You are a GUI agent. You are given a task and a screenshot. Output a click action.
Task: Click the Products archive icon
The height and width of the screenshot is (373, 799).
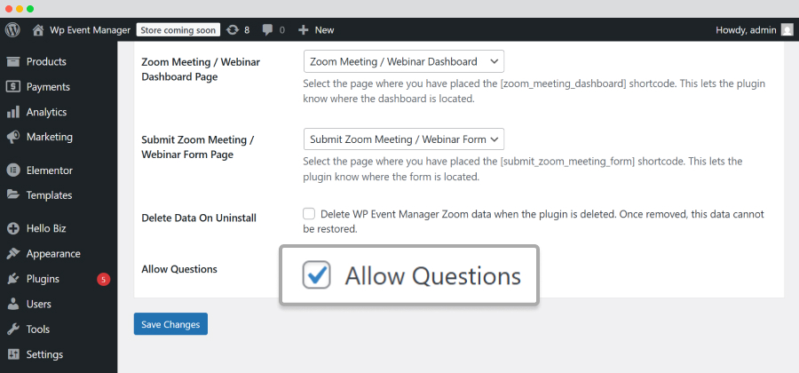(x=13, y=61)
